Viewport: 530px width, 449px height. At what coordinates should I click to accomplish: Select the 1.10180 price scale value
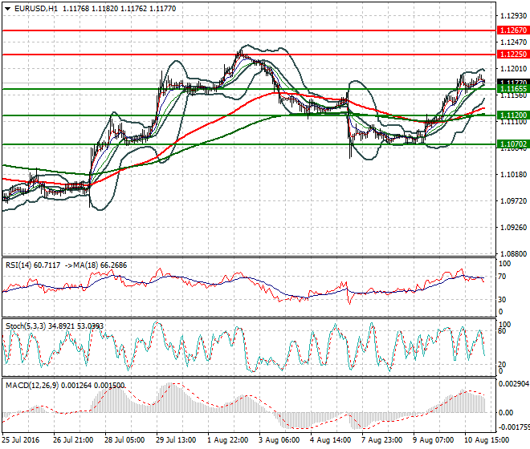click(513, 175)
